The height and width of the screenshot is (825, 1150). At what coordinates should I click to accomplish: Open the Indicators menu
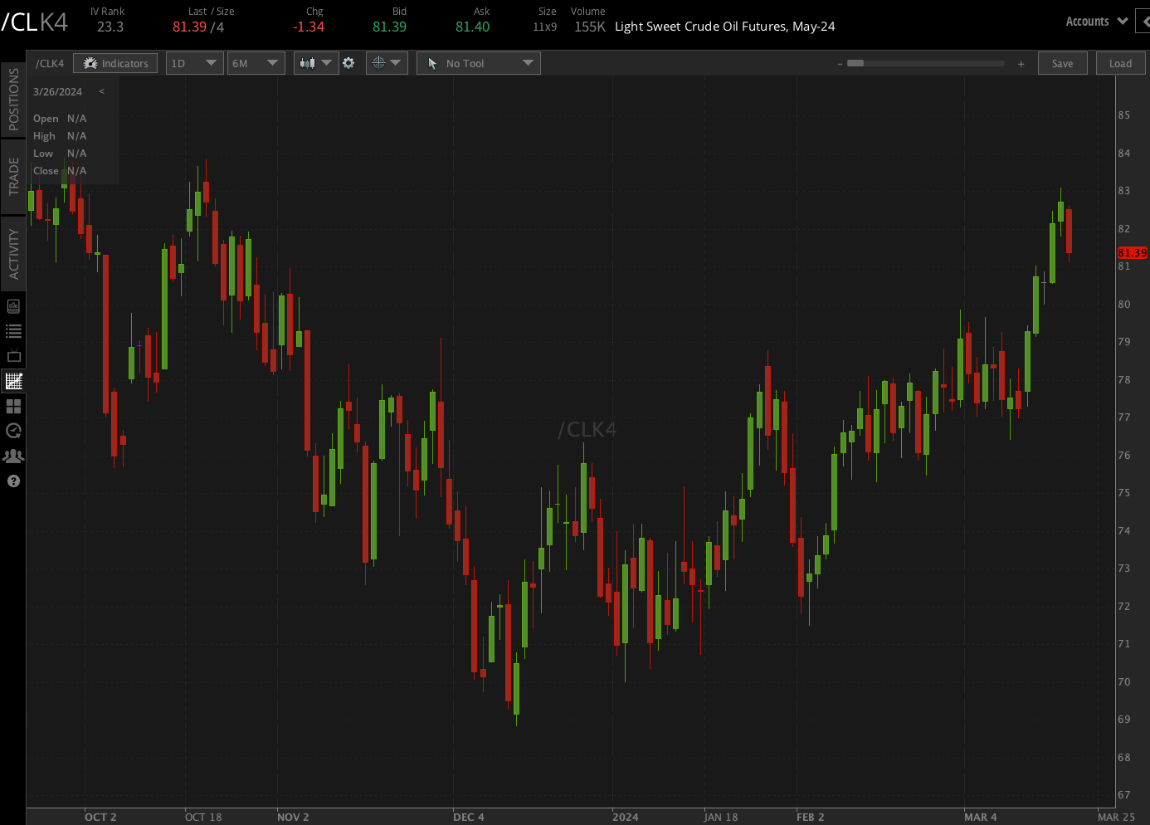click(x=115, y=63)
